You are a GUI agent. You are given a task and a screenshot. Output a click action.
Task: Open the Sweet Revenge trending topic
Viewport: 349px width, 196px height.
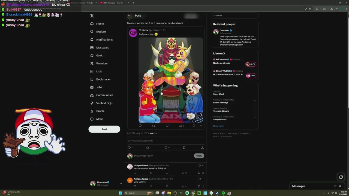coord(221,103)
